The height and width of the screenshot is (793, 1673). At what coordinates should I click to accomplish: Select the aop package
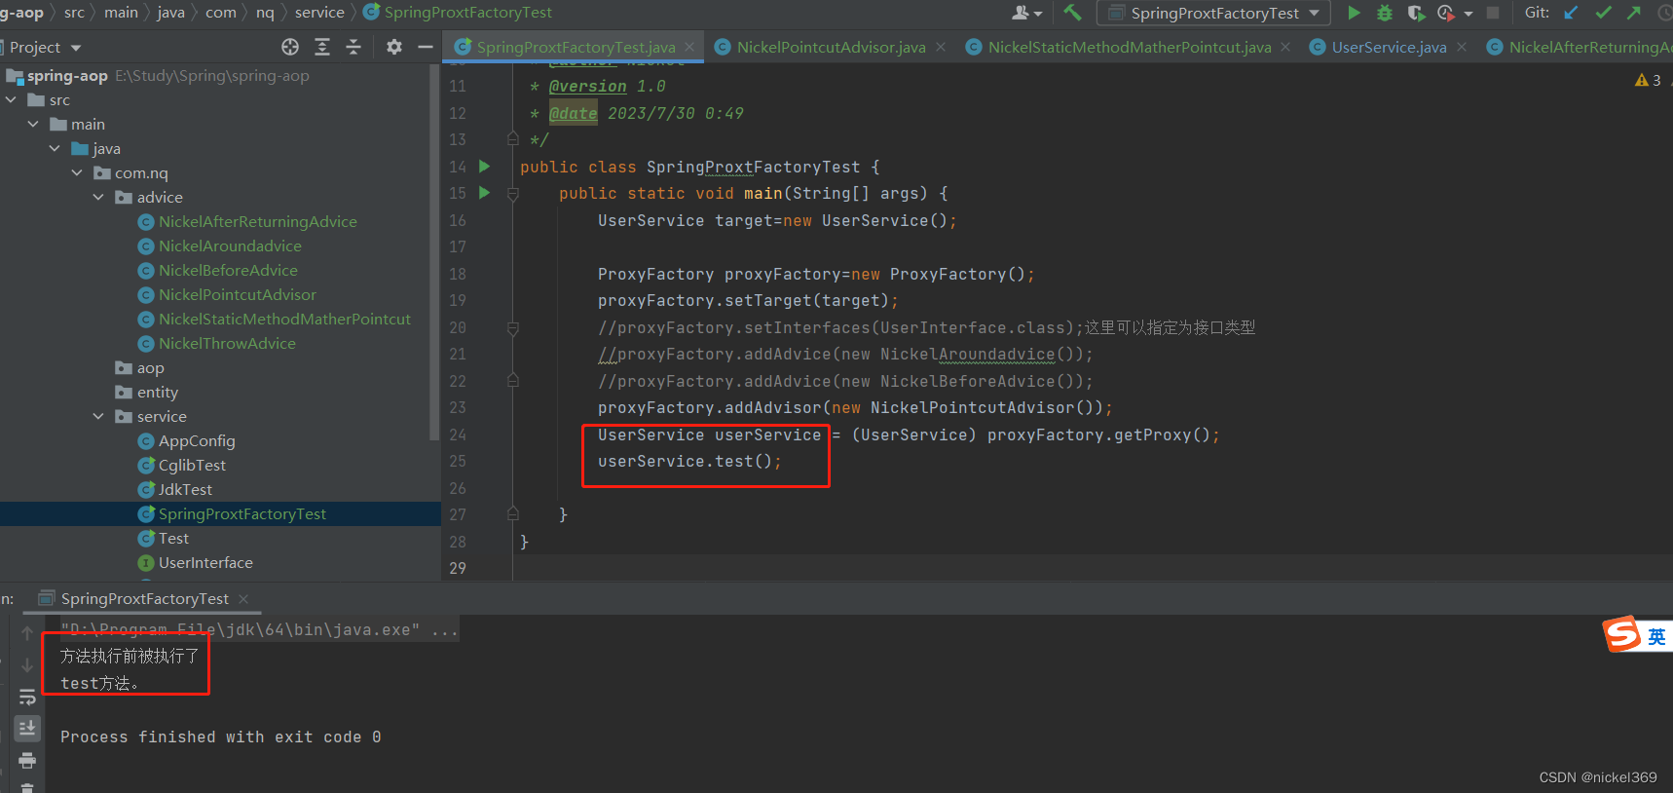[150, 368]
